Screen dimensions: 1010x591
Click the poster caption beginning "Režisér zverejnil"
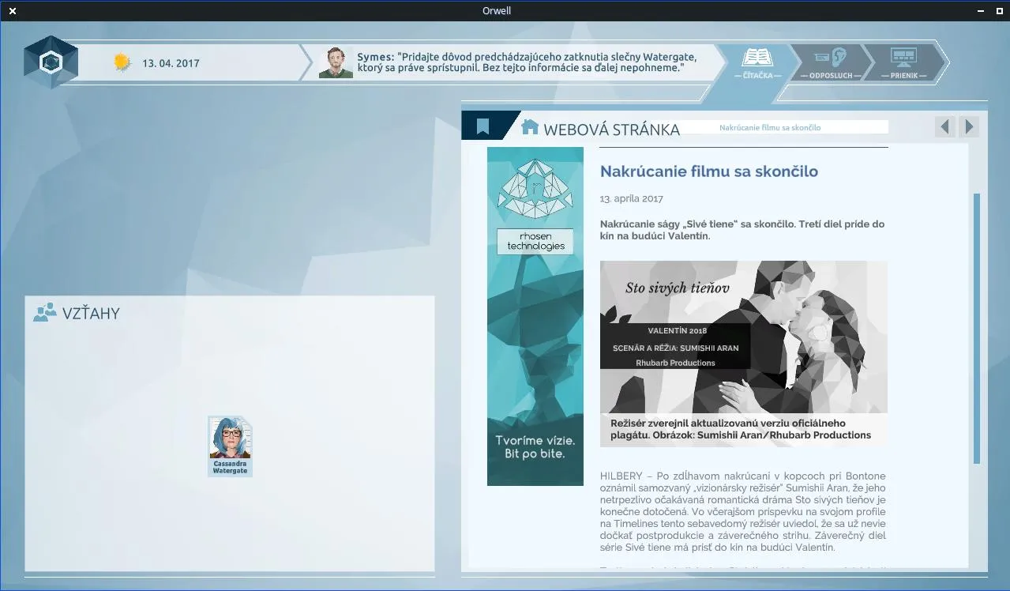(x=741, y=429)
